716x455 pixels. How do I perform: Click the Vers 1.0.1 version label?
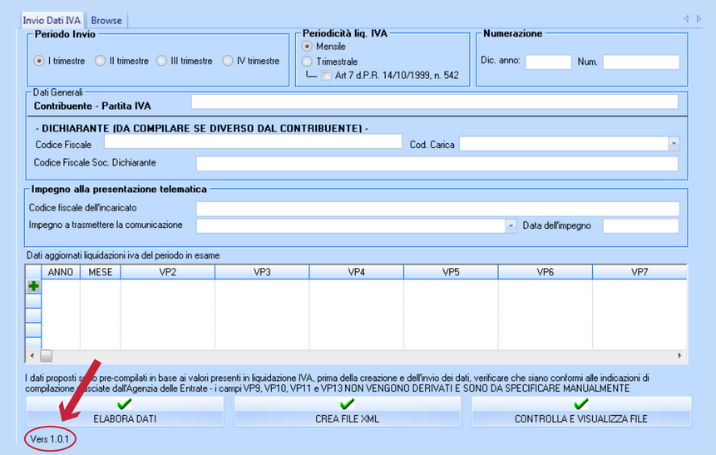(x=50, y=439)
